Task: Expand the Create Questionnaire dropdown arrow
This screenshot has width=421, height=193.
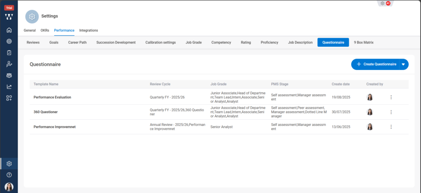Action: click(403, 64)
